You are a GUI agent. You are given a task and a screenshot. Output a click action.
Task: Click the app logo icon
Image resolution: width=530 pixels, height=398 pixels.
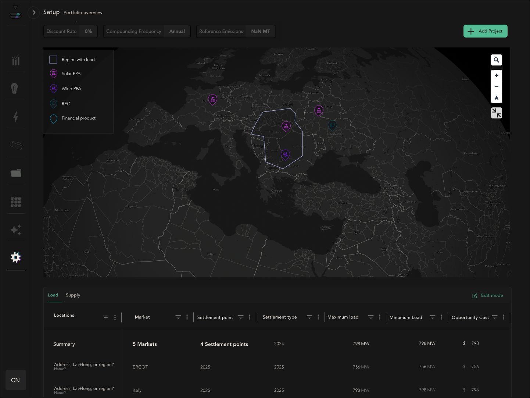[15, 12]
